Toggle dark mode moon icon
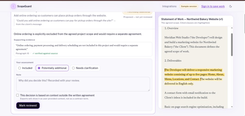This screenshot has height=116, width=245. pos(230,6)
